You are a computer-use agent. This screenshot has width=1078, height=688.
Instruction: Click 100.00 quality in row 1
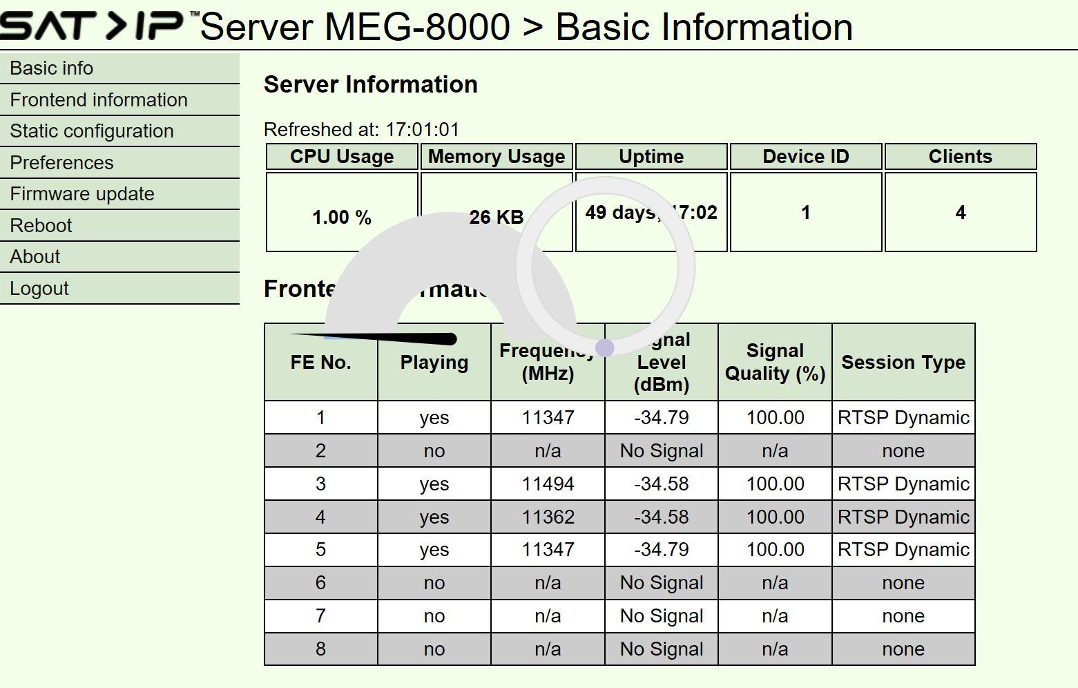(x=776, y=418)
